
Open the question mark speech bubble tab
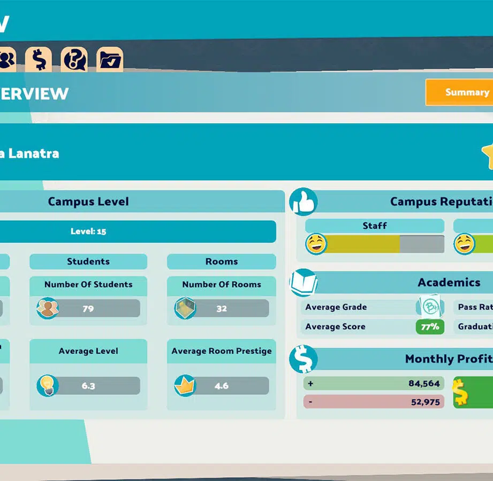click(74, 59)
